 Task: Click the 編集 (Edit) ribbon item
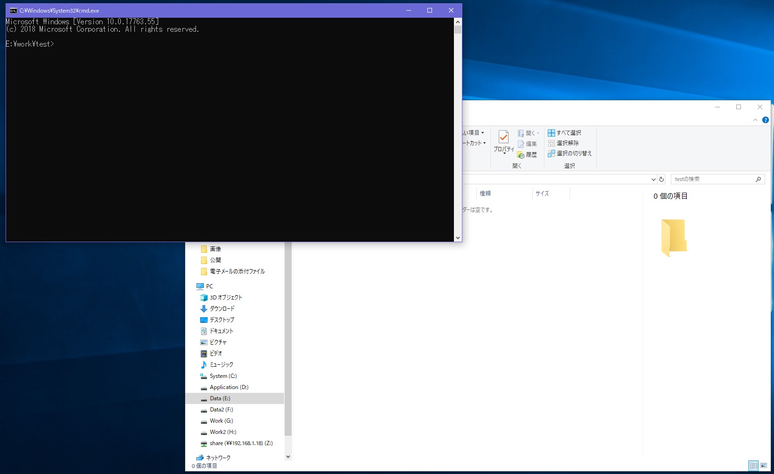click(x=527, y=144)
